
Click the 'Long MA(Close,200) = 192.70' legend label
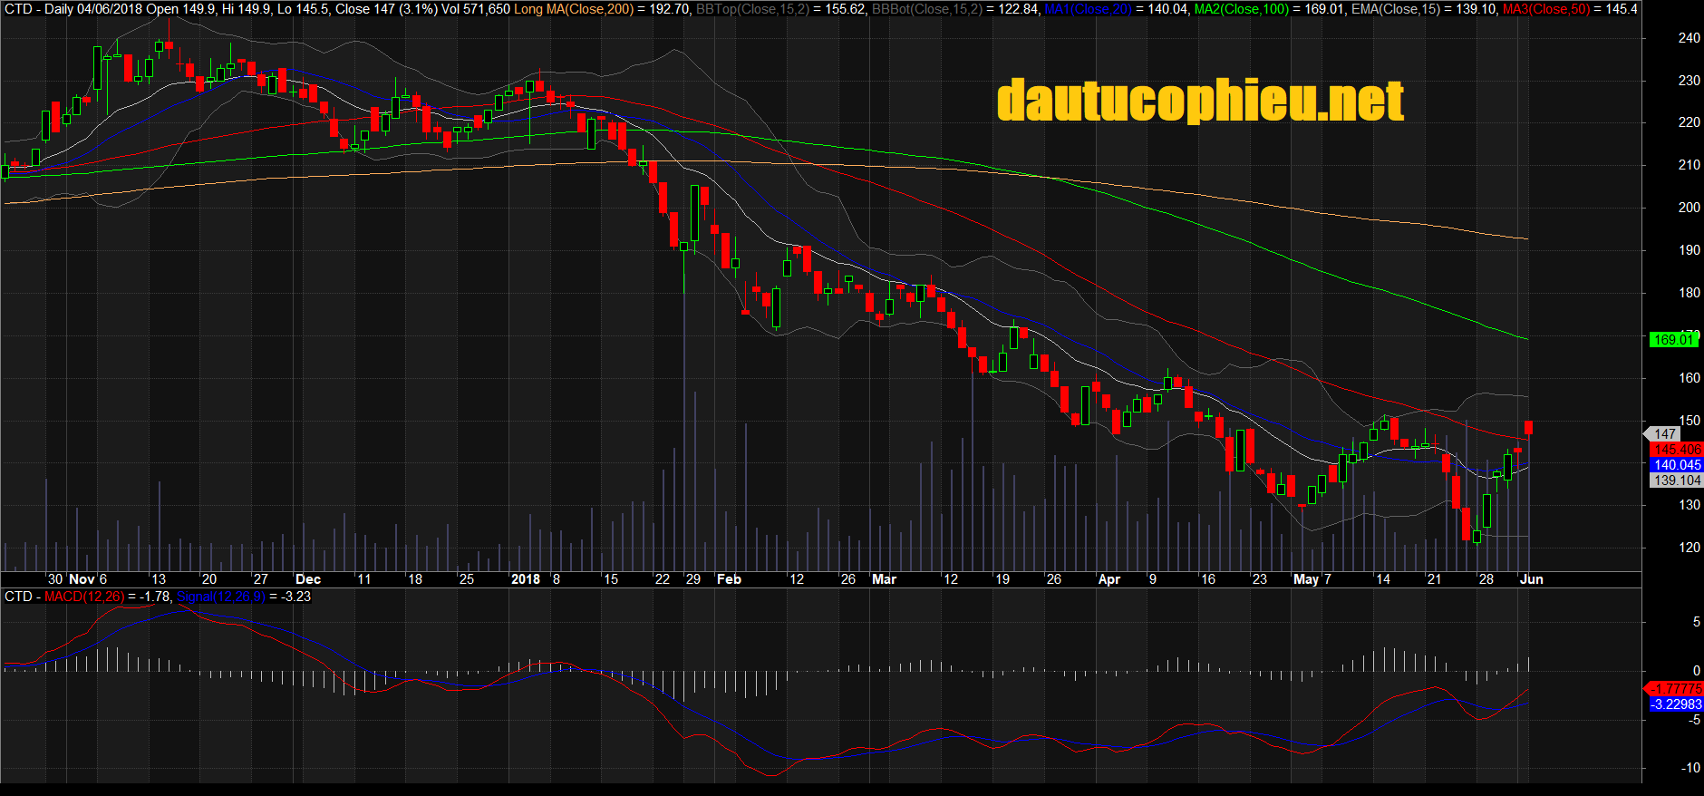click(x=603, y=9)
